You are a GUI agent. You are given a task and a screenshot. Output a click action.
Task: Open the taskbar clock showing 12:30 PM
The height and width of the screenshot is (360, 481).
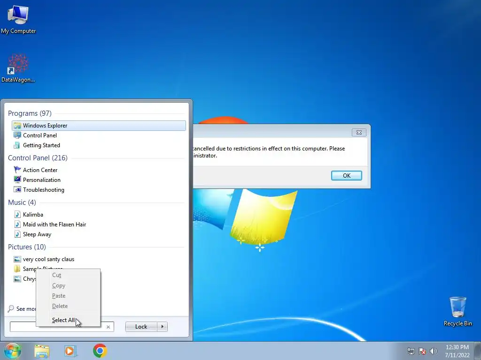457,351
